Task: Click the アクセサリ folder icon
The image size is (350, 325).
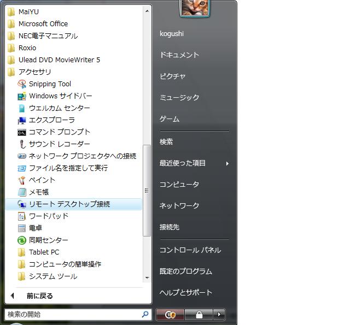Action: tap(11, 72)
